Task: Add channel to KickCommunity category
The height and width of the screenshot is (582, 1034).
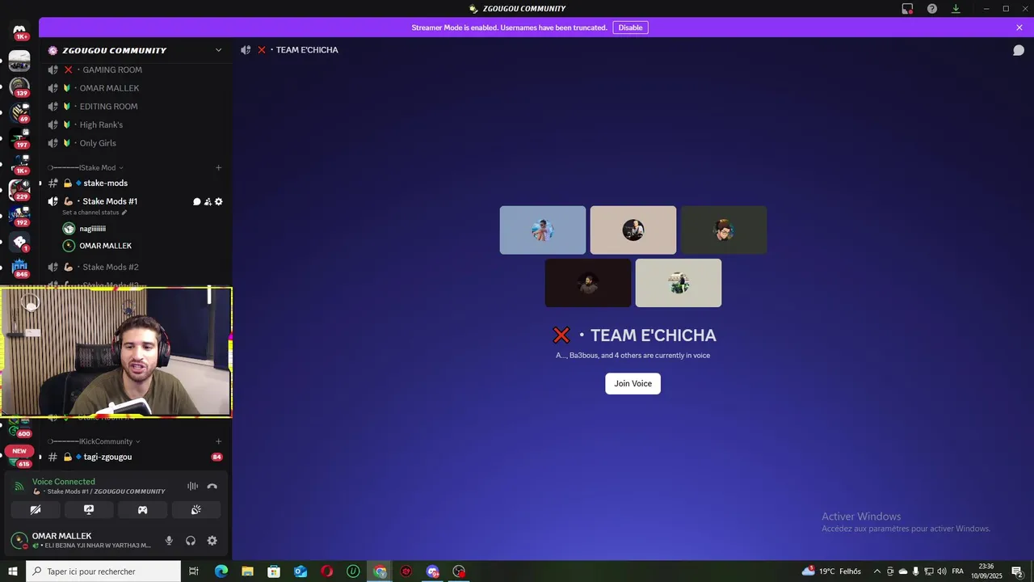Action: coord(218,441)
